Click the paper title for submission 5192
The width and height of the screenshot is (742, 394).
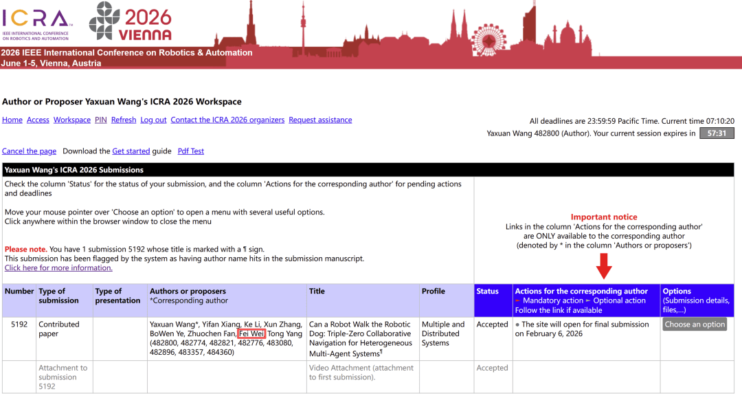(x=361, y=339)
